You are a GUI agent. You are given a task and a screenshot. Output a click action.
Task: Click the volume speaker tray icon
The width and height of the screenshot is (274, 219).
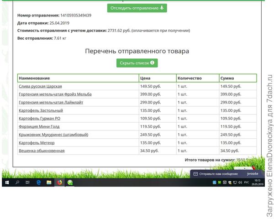240,182
